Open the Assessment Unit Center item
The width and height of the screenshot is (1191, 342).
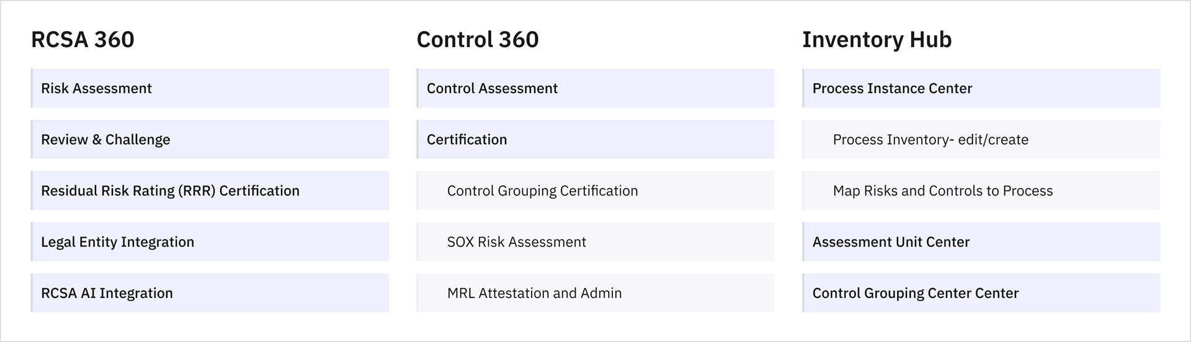click(x=891, y=242)
